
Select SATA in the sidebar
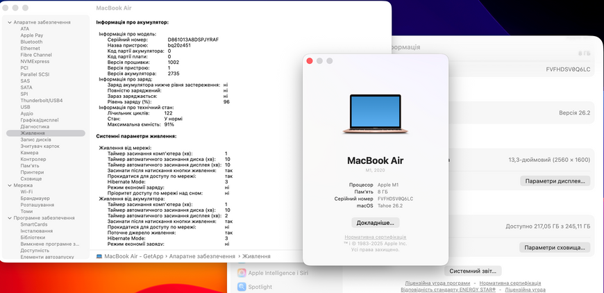click(x=26, y=87)
